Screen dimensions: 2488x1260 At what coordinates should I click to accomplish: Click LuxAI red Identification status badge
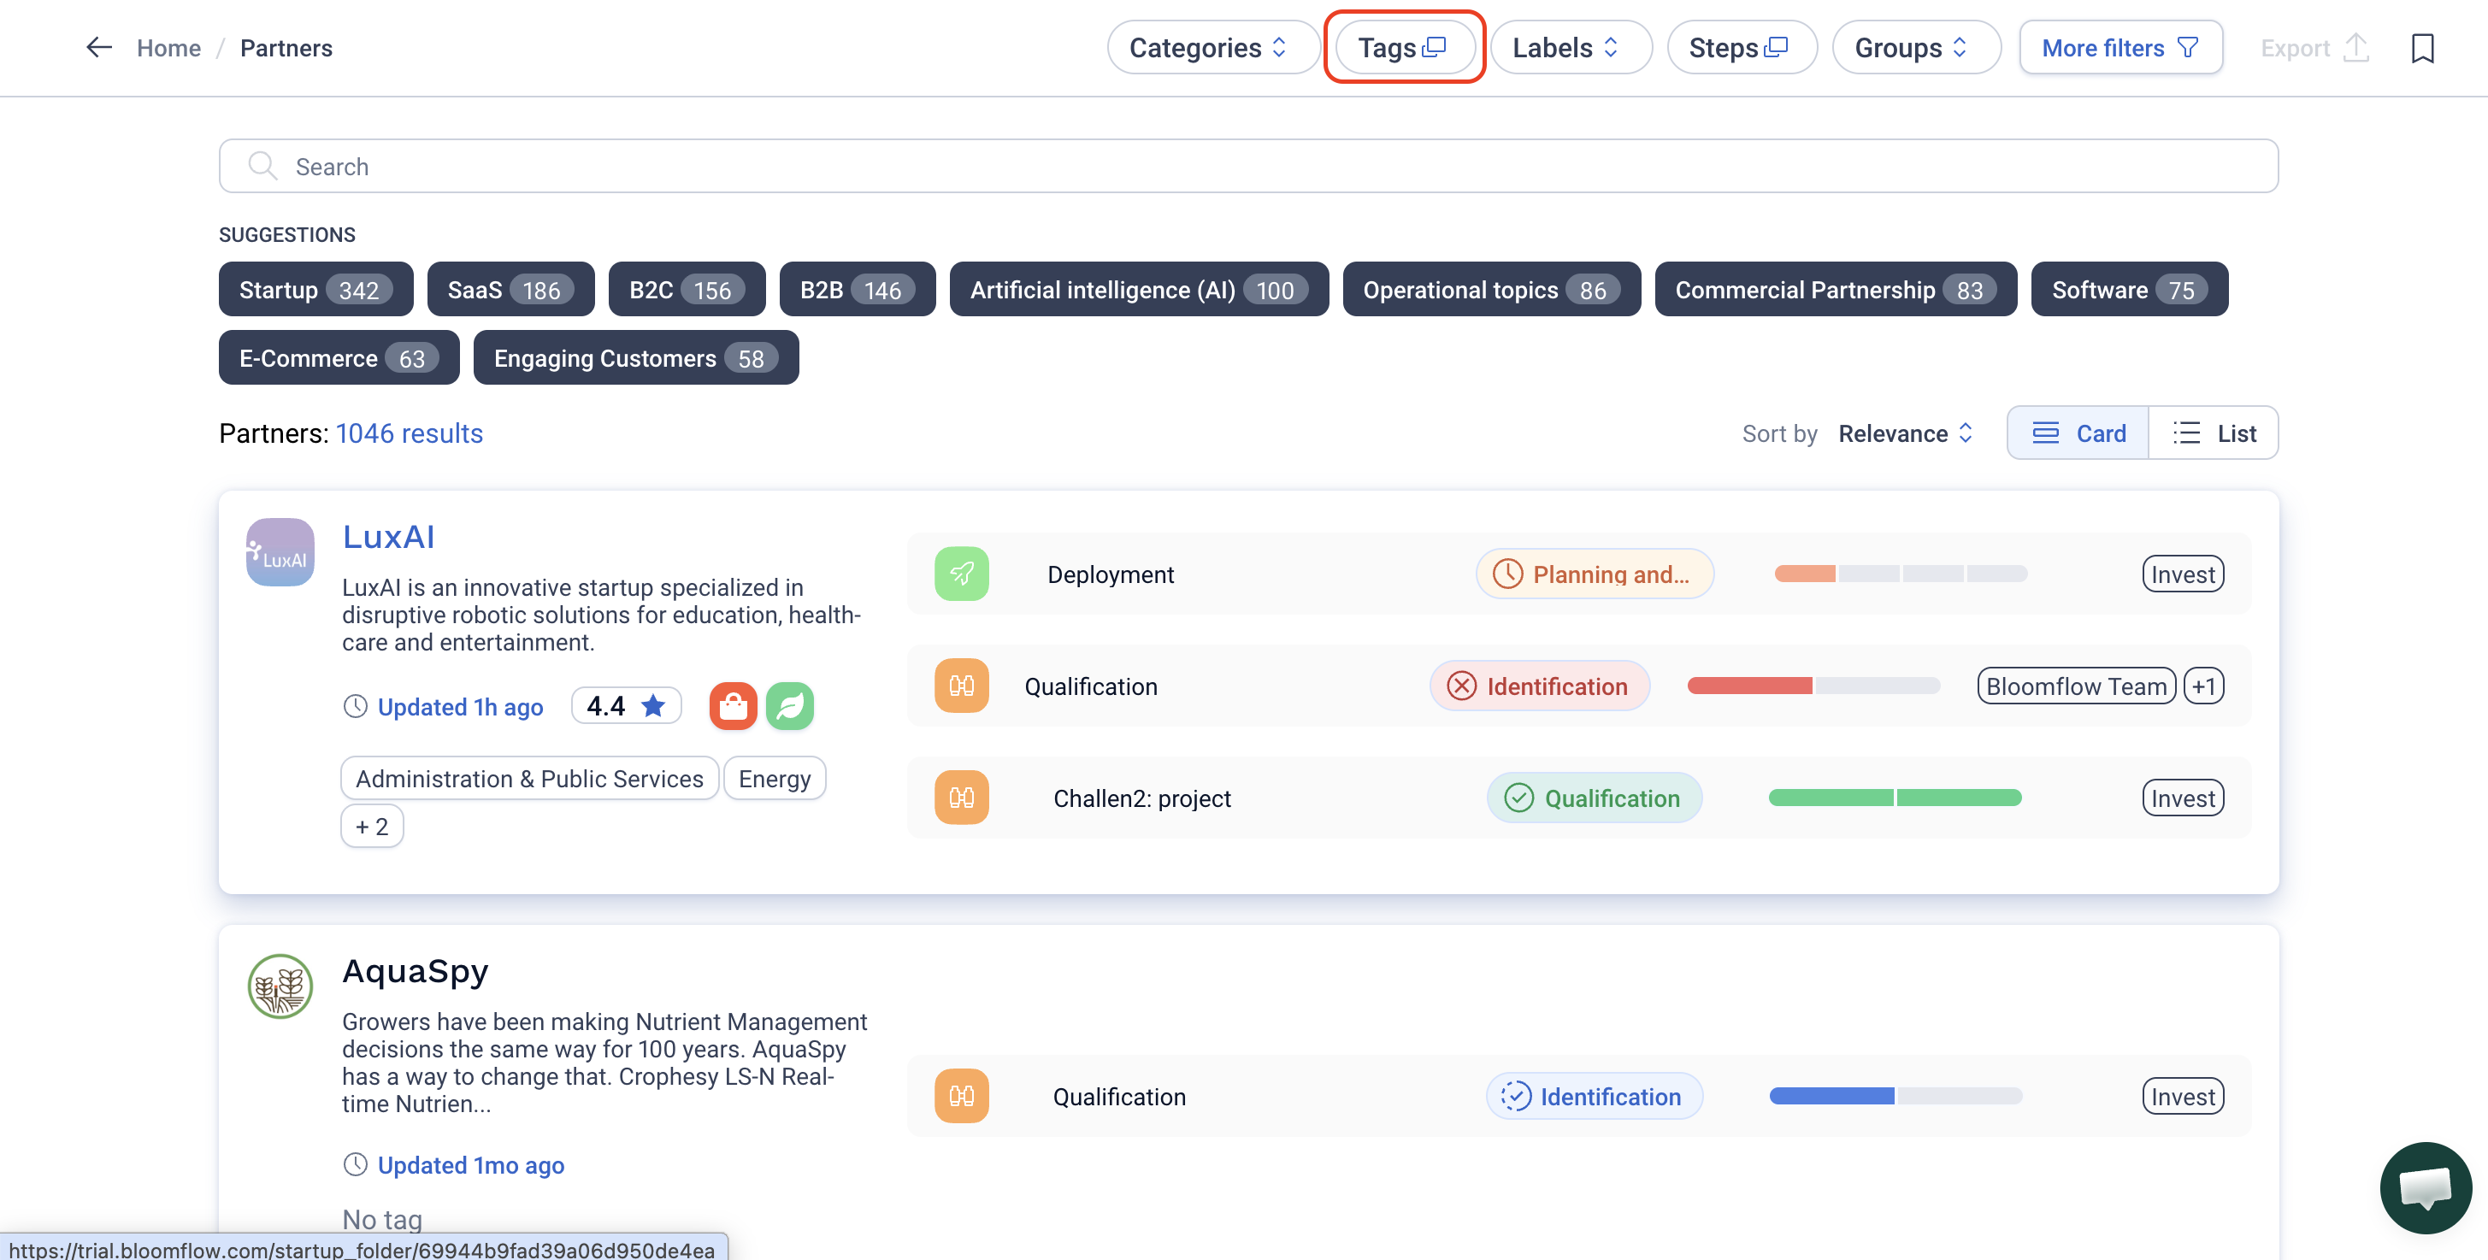[1540, 686]
